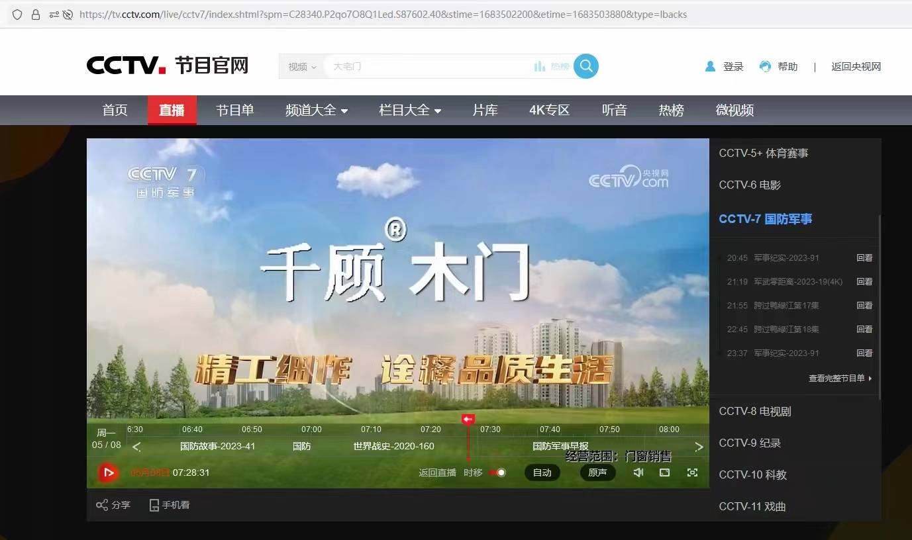Select the CCTV-10 科教 channel
Image resolution: width=912 pixels, height=540 pixels.
click(752, 474)
